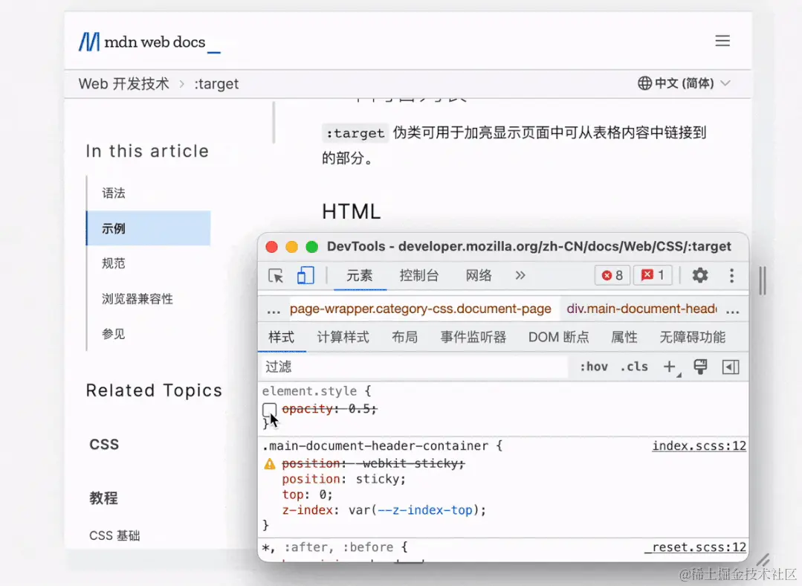
Task: Toggle the :hov element state panel
Action: 593,367
